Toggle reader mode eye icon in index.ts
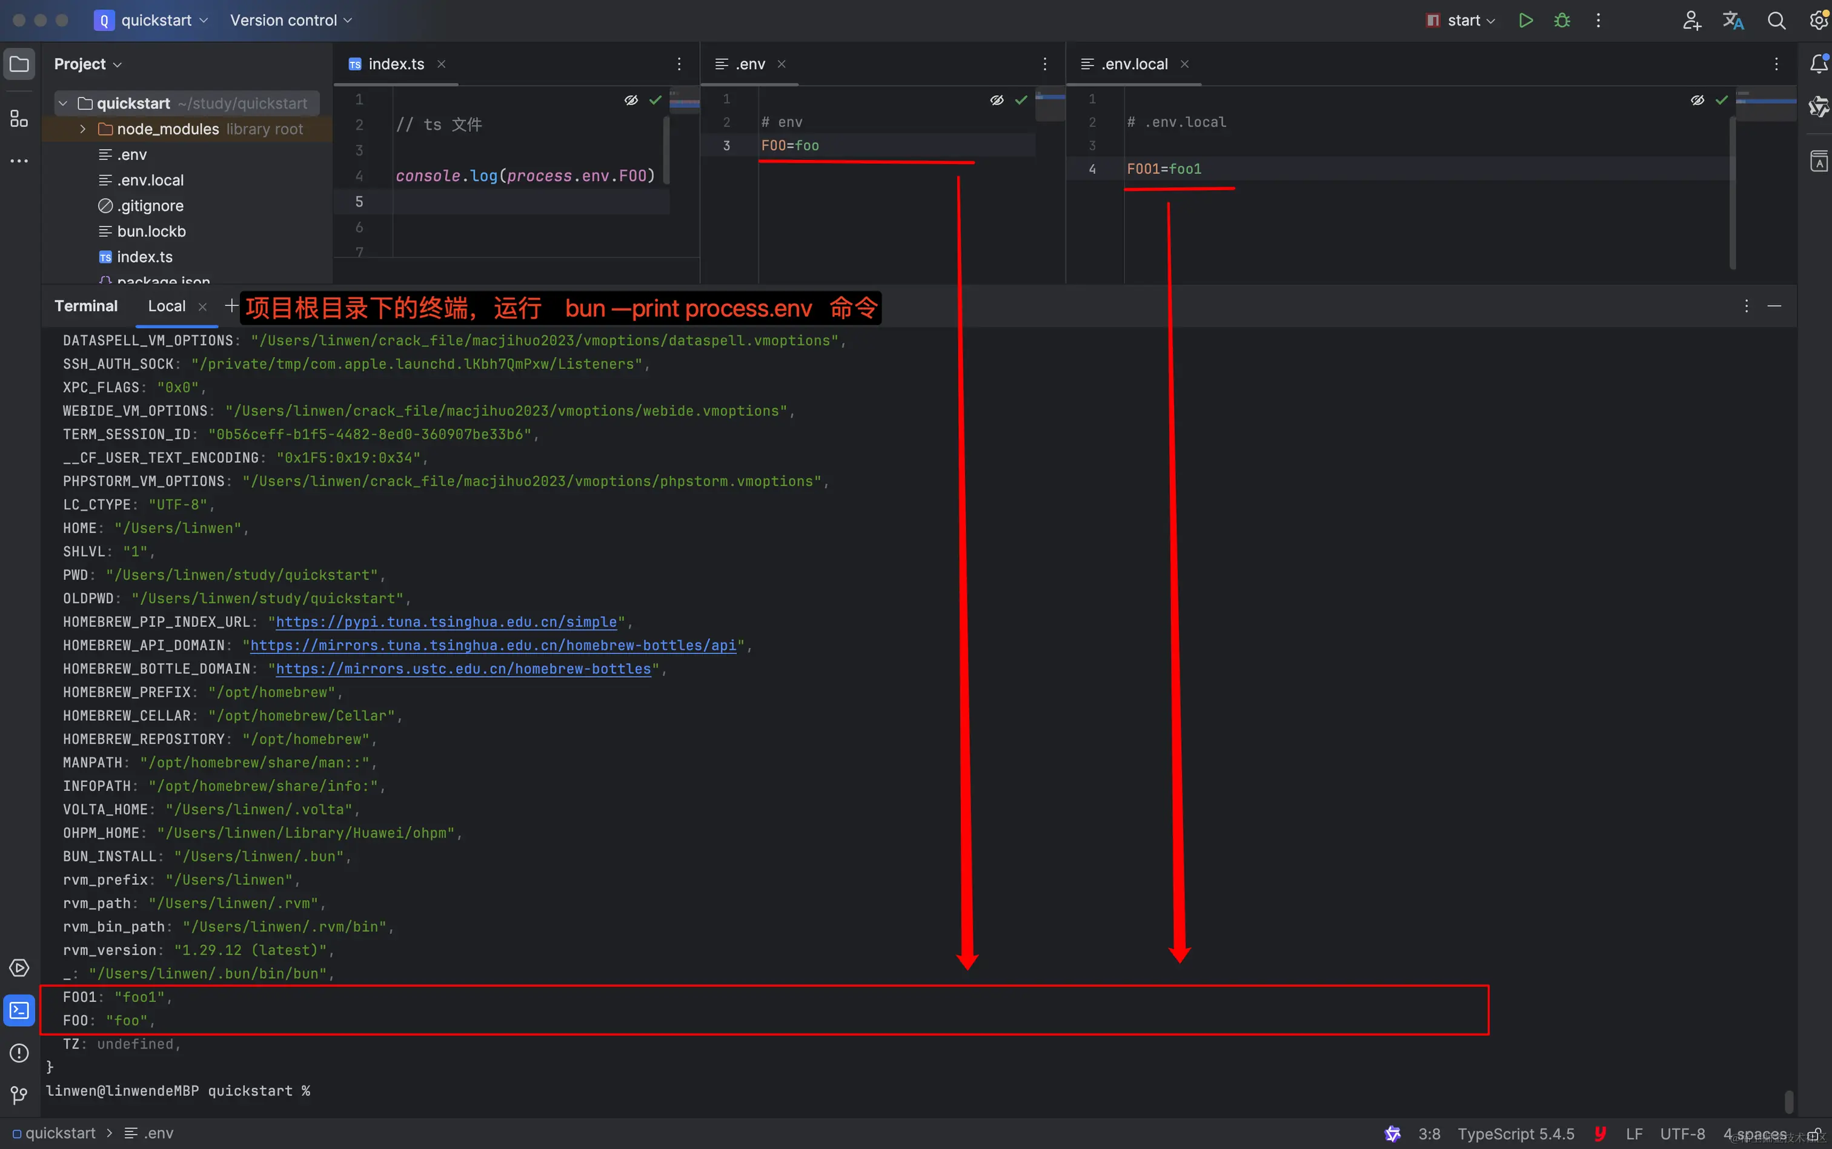The image size is (1832, 1149). (x=631, y=99)
